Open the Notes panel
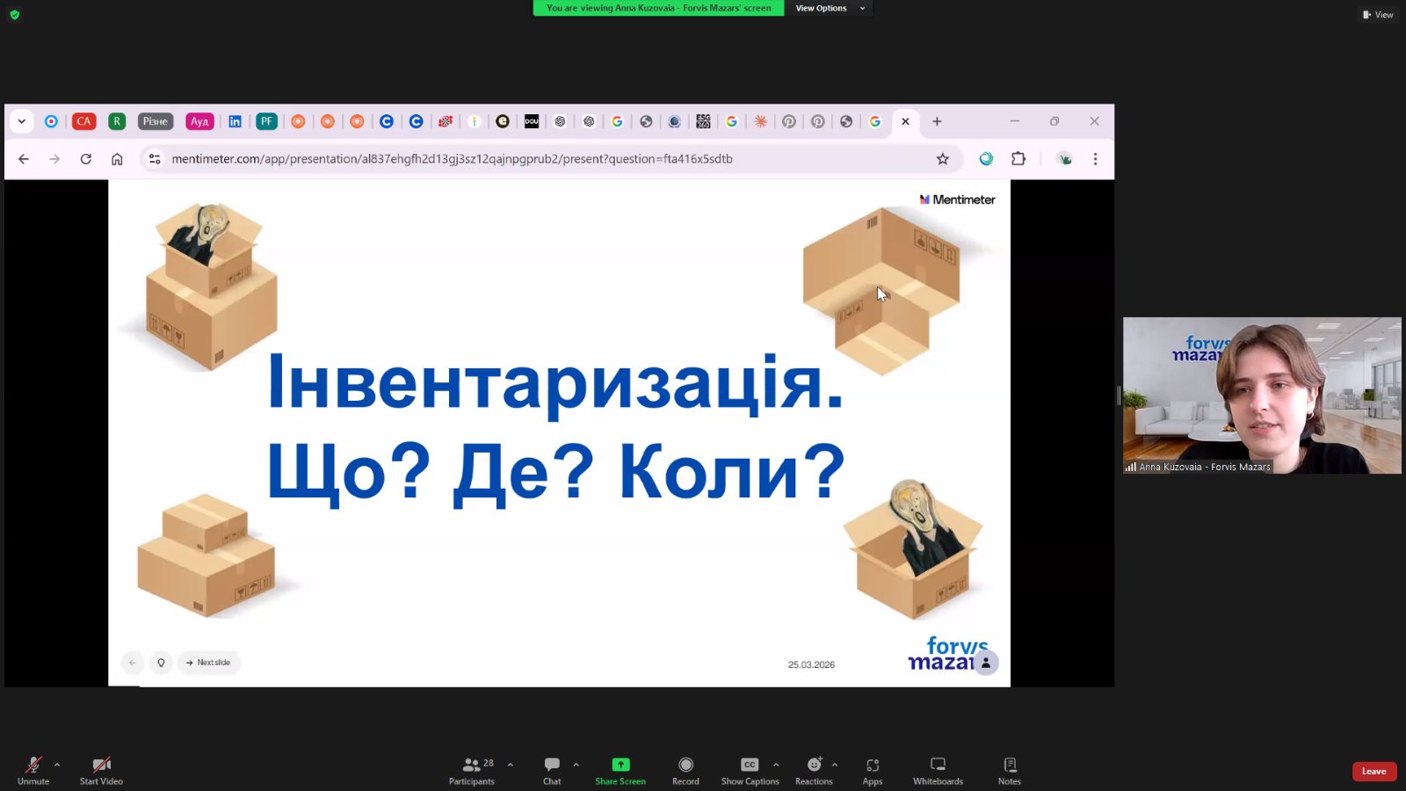Image resolution: width=1406 pixels, height=791 pixels. [1009, 770]
